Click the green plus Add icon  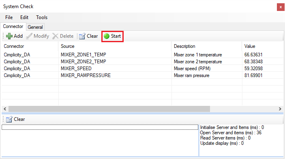[x=9, y=36]
